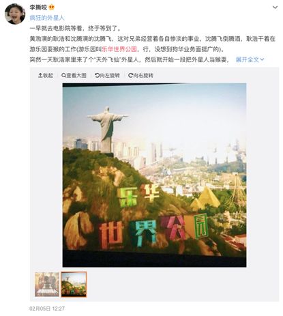
Task: Click the chevron beside 展开全文
Action: 262,59
